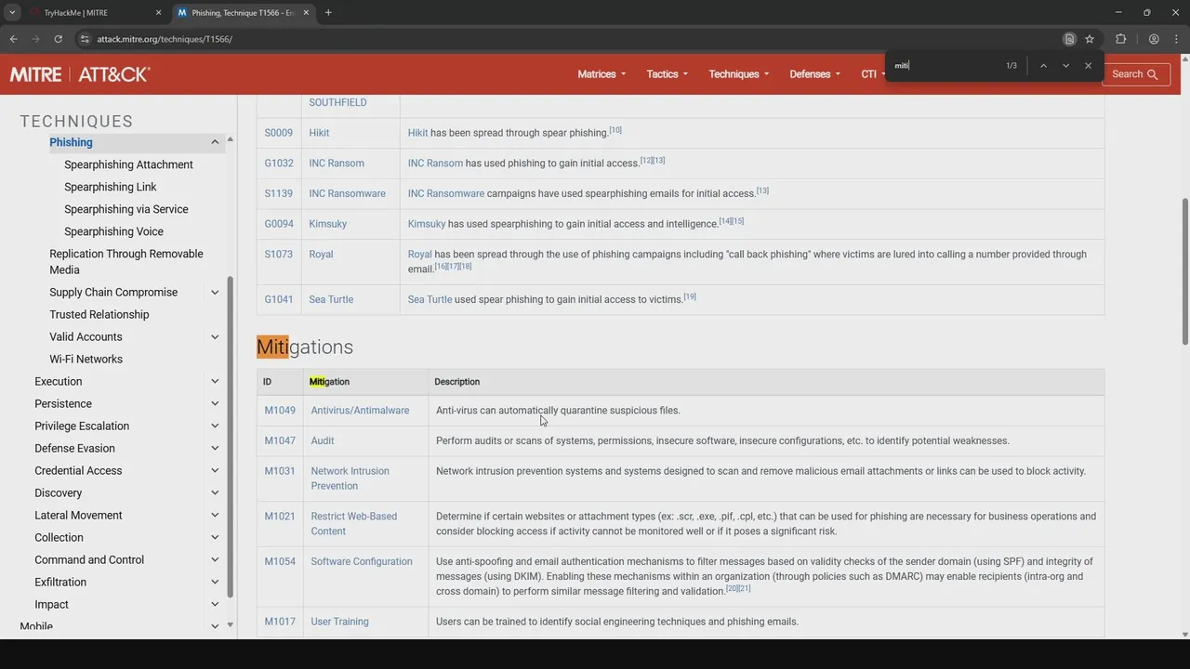
Task: Expand the Lateral Movement chevron
Action: [215, 515]
